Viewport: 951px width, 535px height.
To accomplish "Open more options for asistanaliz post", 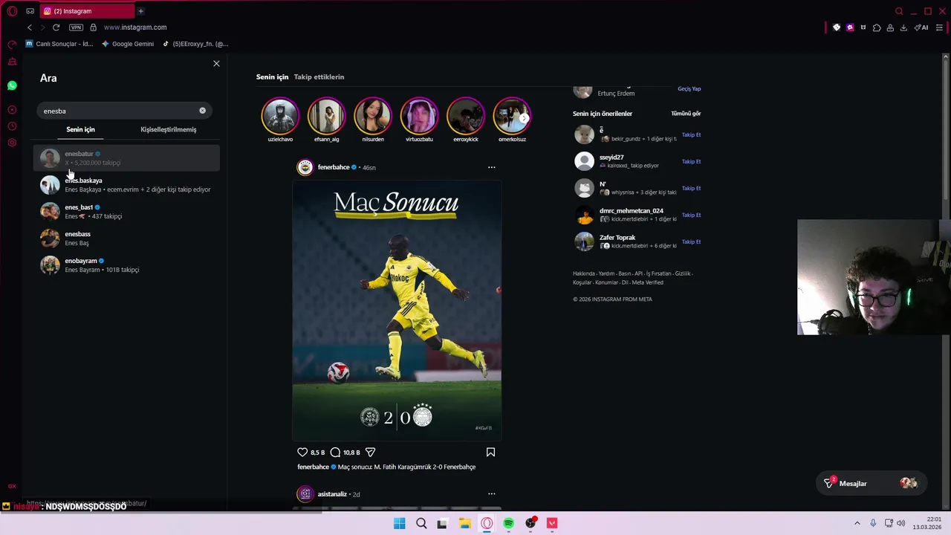I will (x=491, y=493).
